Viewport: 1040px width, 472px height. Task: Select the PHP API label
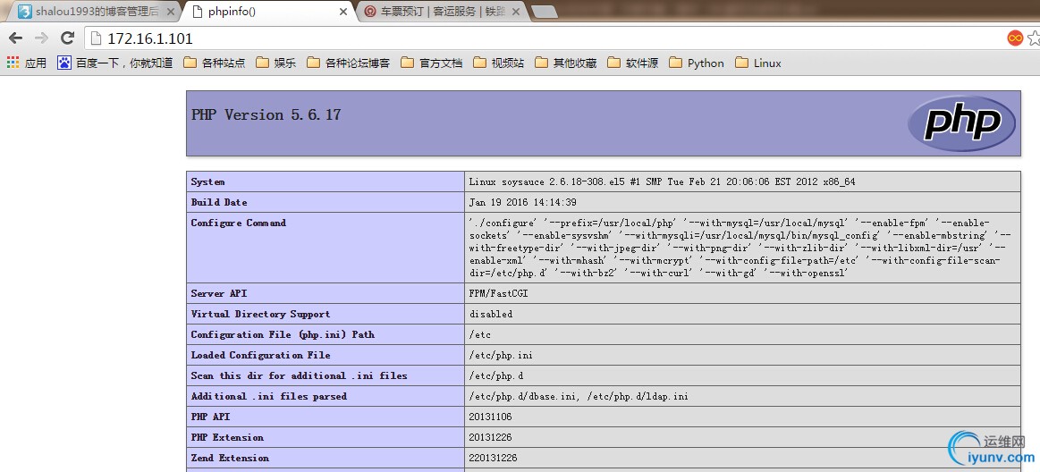coord(210,417)
